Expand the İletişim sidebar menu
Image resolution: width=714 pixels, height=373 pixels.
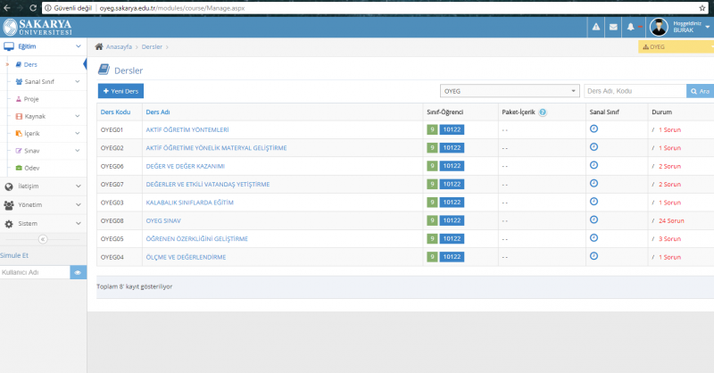43,186
